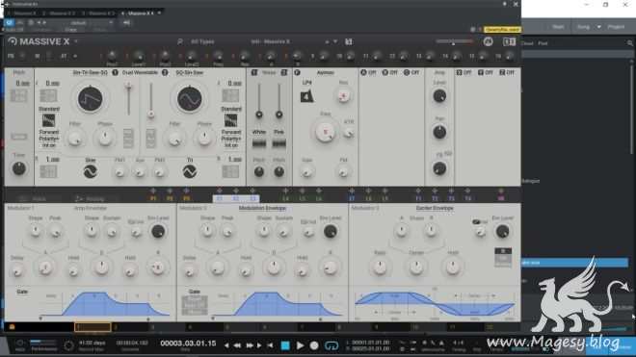Click the filter Freq knob

[x=325, y=132]
